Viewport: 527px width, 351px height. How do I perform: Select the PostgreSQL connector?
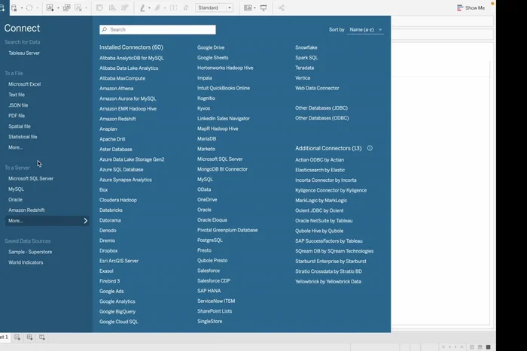pyautogui.click(x=210, y=241)
